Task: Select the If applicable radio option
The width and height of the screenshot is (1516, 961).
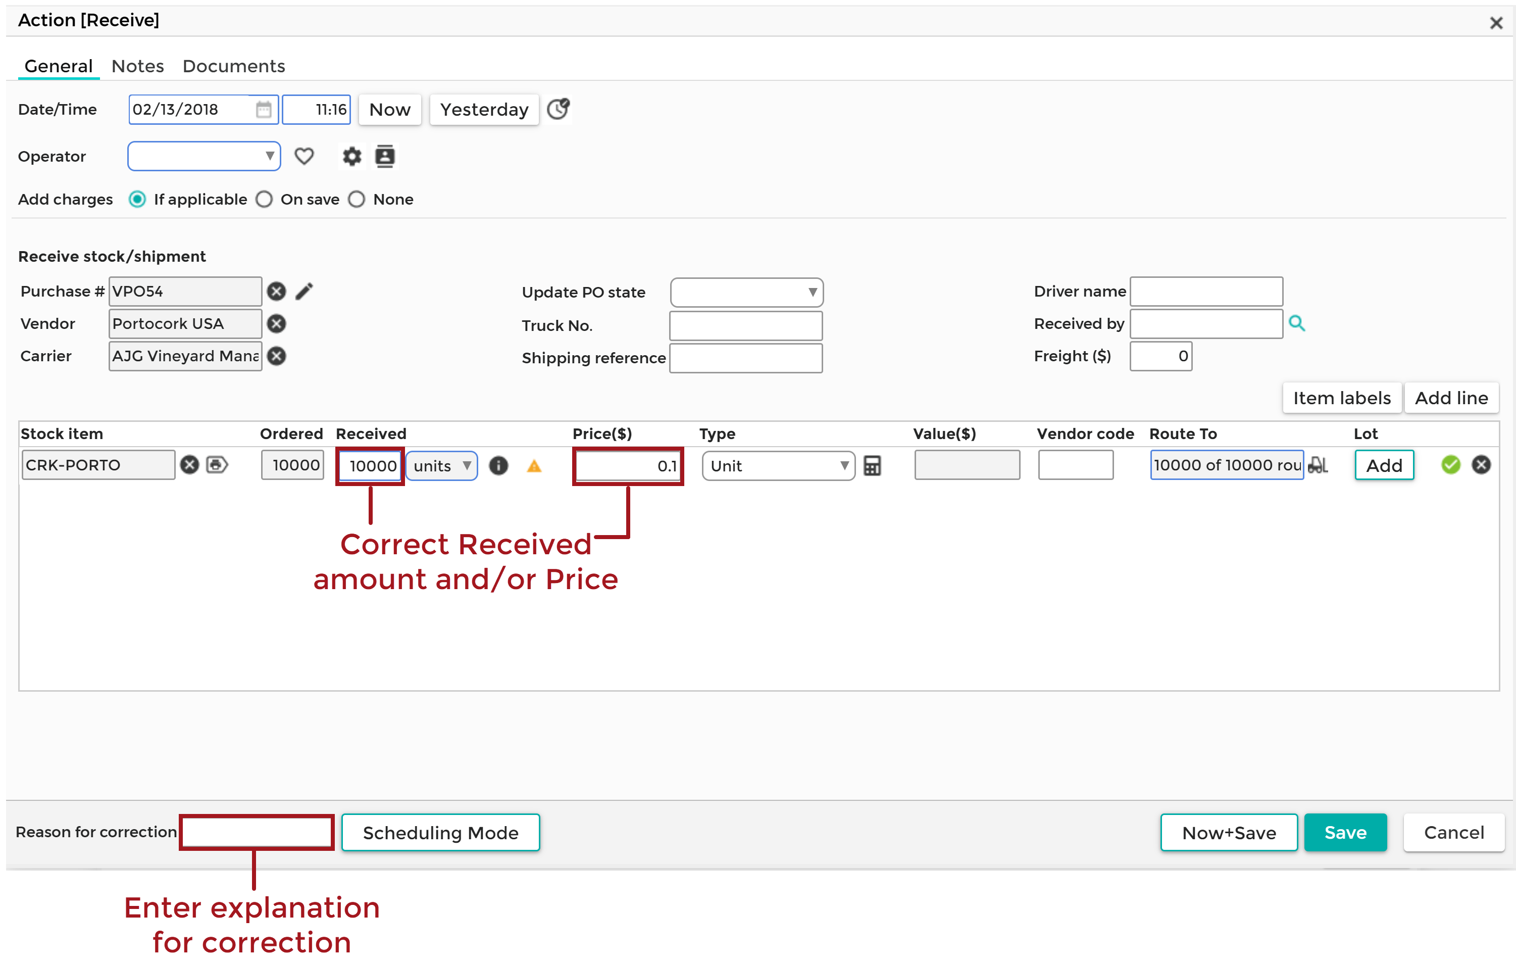Action: [137, 199]
